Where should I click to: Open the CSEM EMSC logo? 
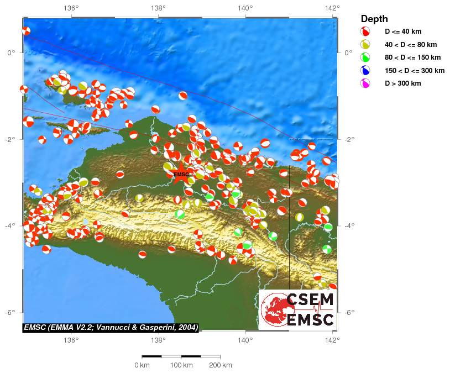[x=297, y=309]
